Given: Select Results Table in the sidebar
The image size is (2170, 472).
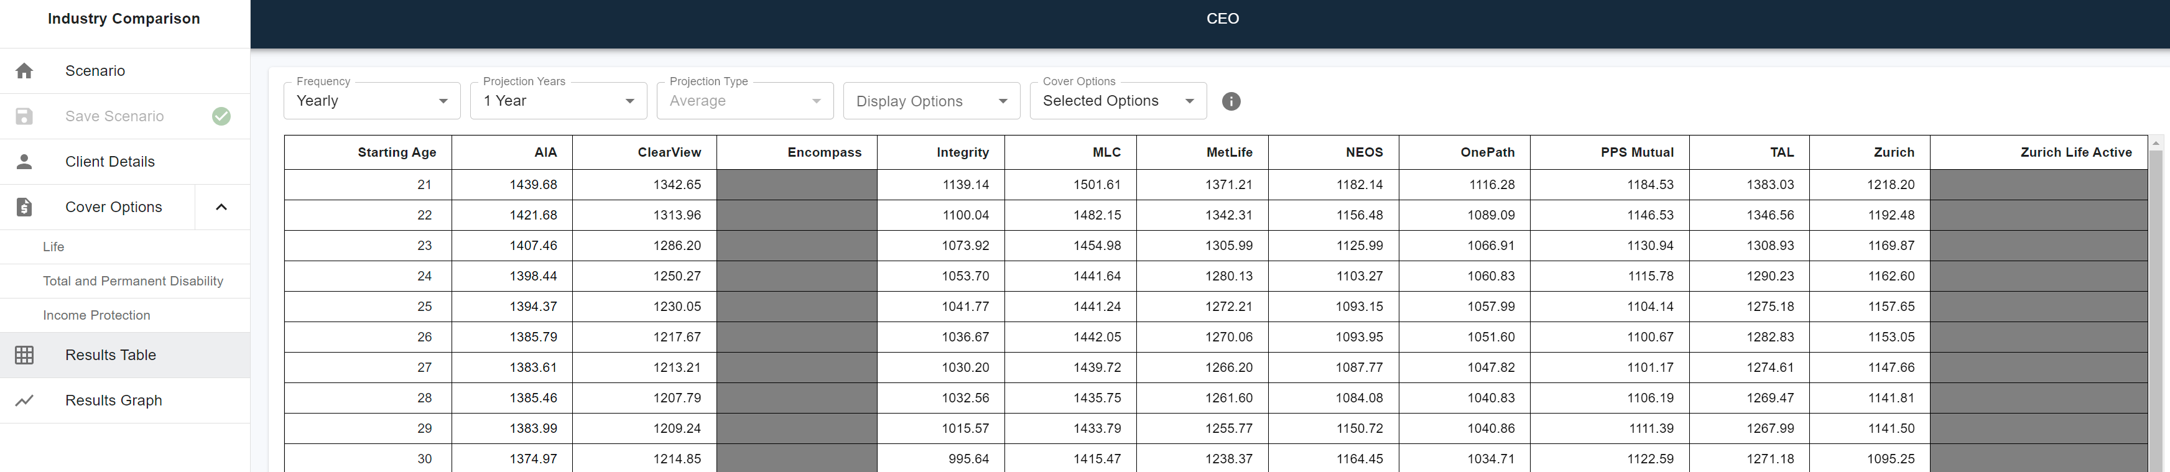Looking at the screenshot, I should 124,355.
